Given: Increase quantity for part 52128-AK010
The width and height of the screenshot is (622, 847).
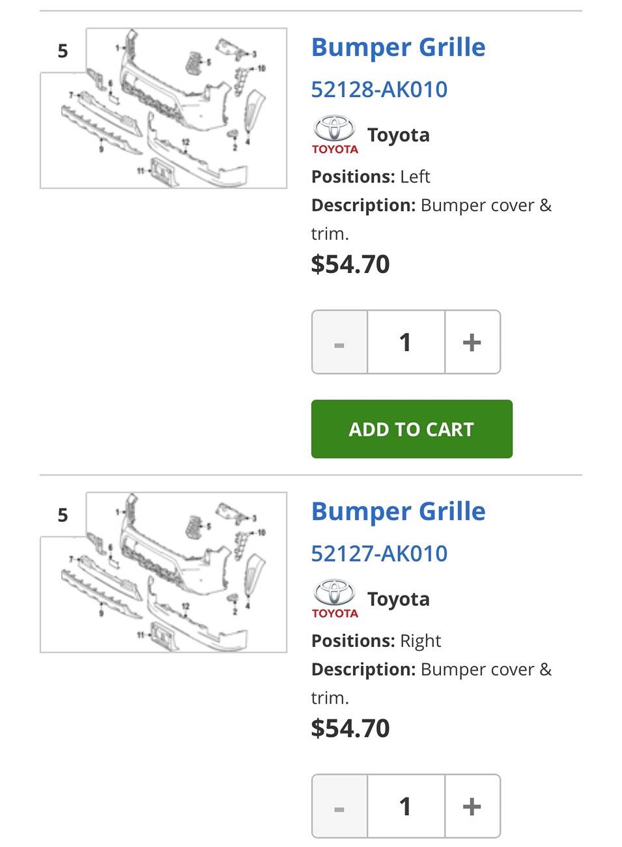Looking at the screenshot, I should 472,342.
